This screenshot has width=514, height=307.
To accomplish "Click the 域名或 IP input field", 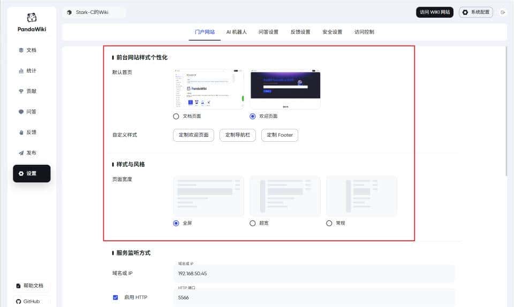I will click(314, 274).
